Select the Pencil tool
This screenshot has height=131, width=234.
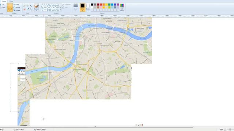pyautogui.click(x=24, y=6)
